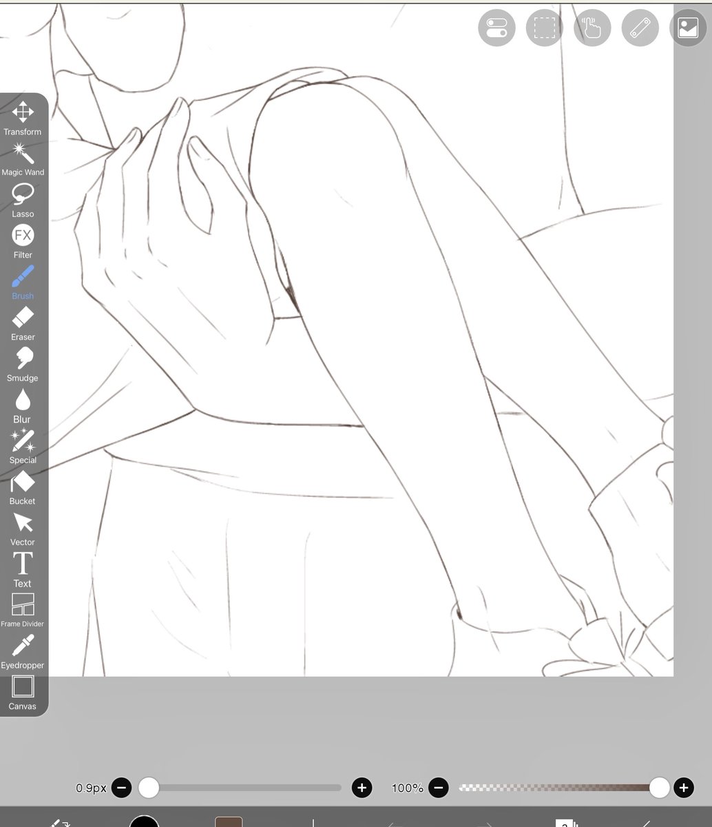Open the reference image button
The image size is (712, 827).
tap(688, 28)
